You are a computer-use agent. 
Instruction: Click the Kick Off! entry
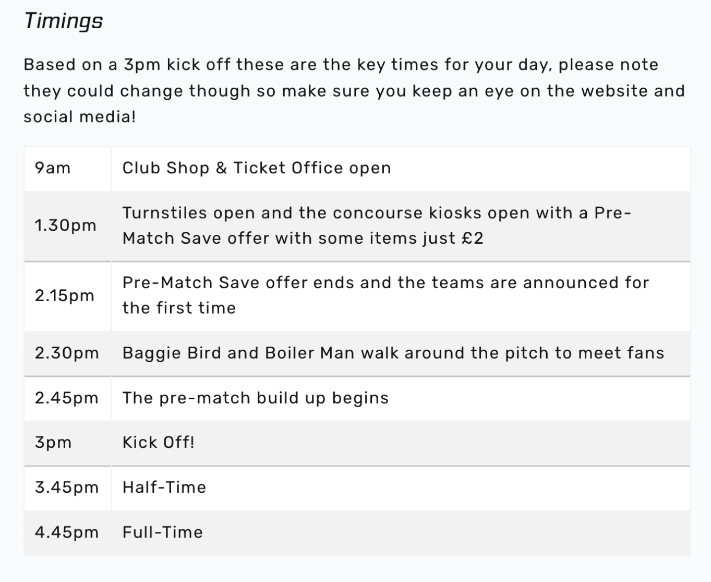click(x=159, y=443)
